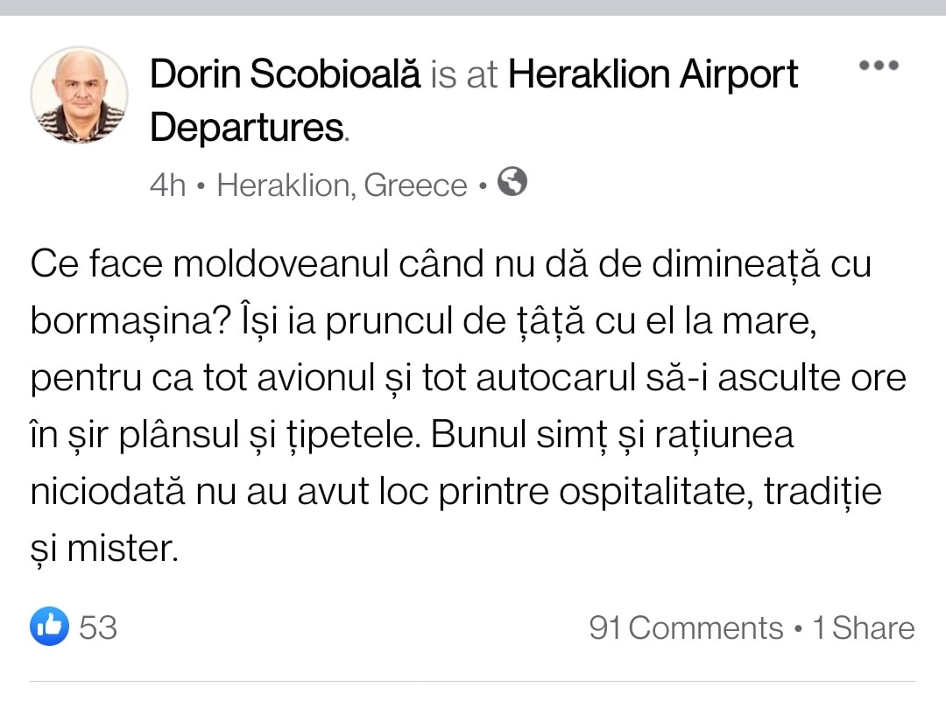The height and width of the screenshot is (708, 946).
Task: Click the "is at" text in header
Action: [463, 75]
